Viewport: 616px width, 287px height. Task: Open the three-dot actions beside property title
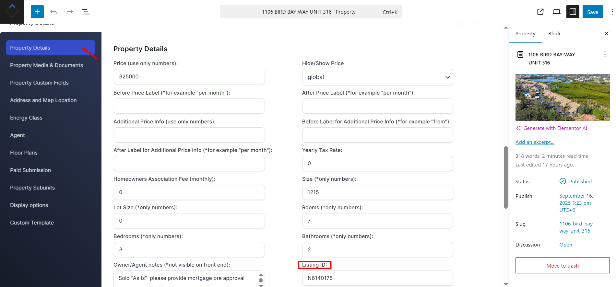[605, 54]
